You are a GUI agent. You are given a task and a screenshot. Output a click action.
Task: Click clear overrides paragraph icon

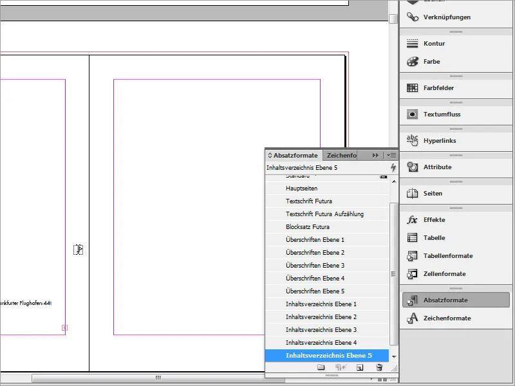pyautogui.click(x=341, y=367)
